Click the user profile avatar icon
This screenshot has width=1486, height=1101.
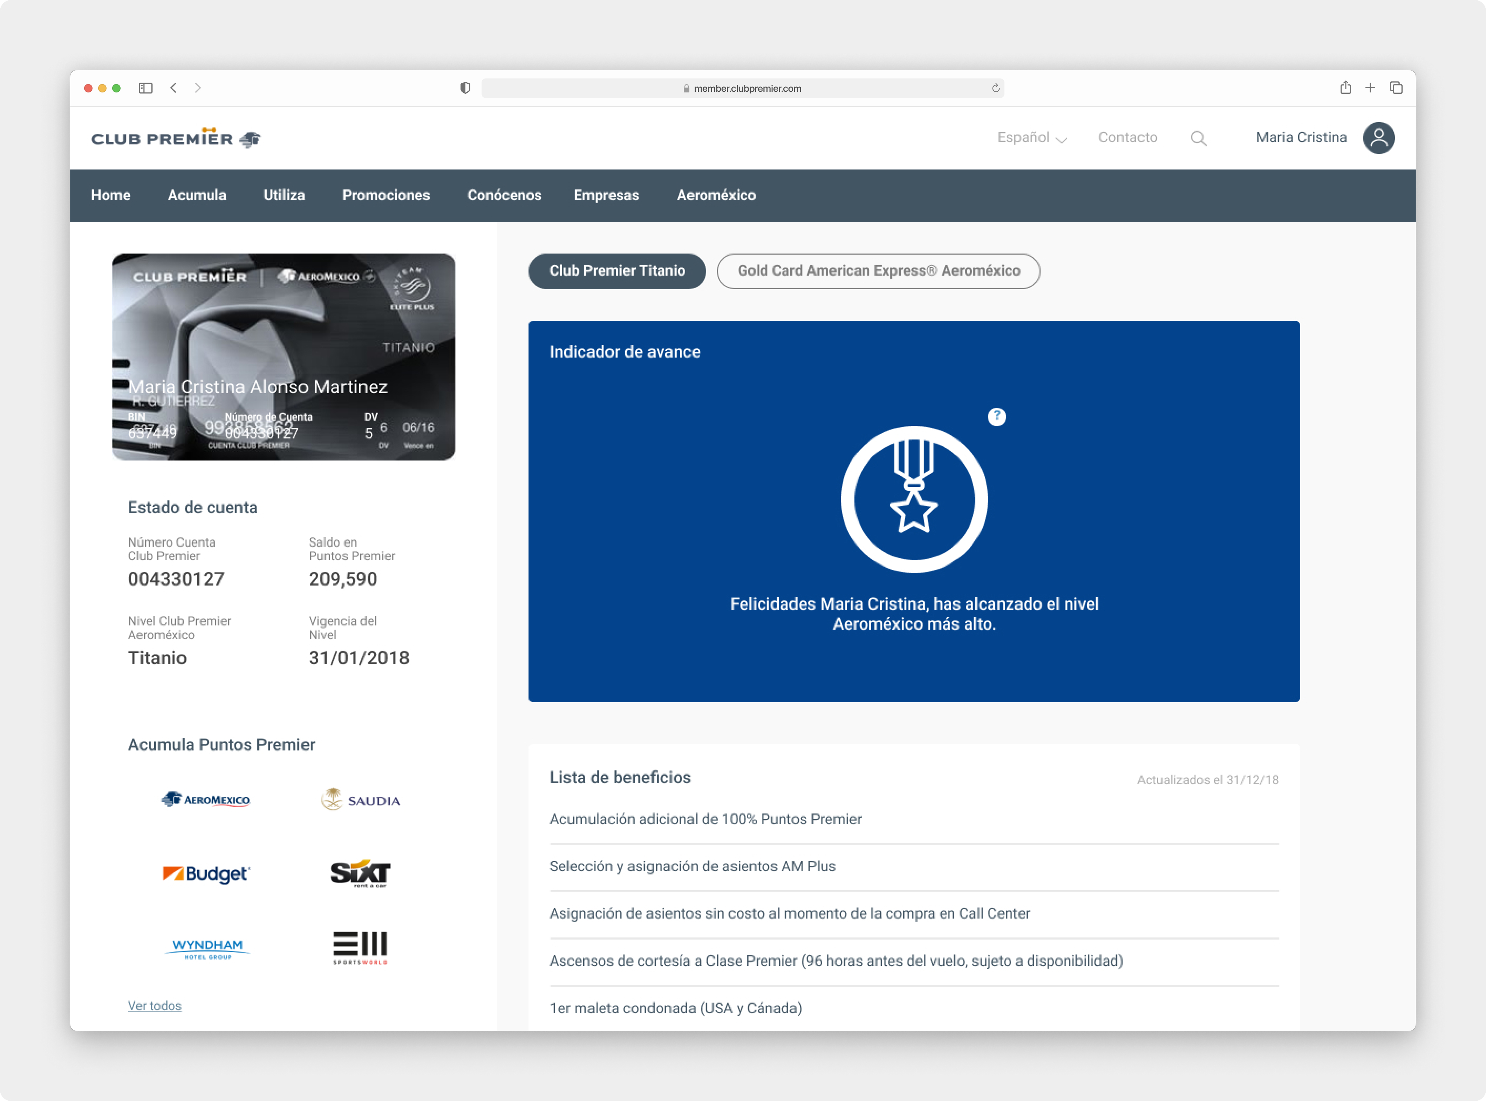[x=1379, y=138]
